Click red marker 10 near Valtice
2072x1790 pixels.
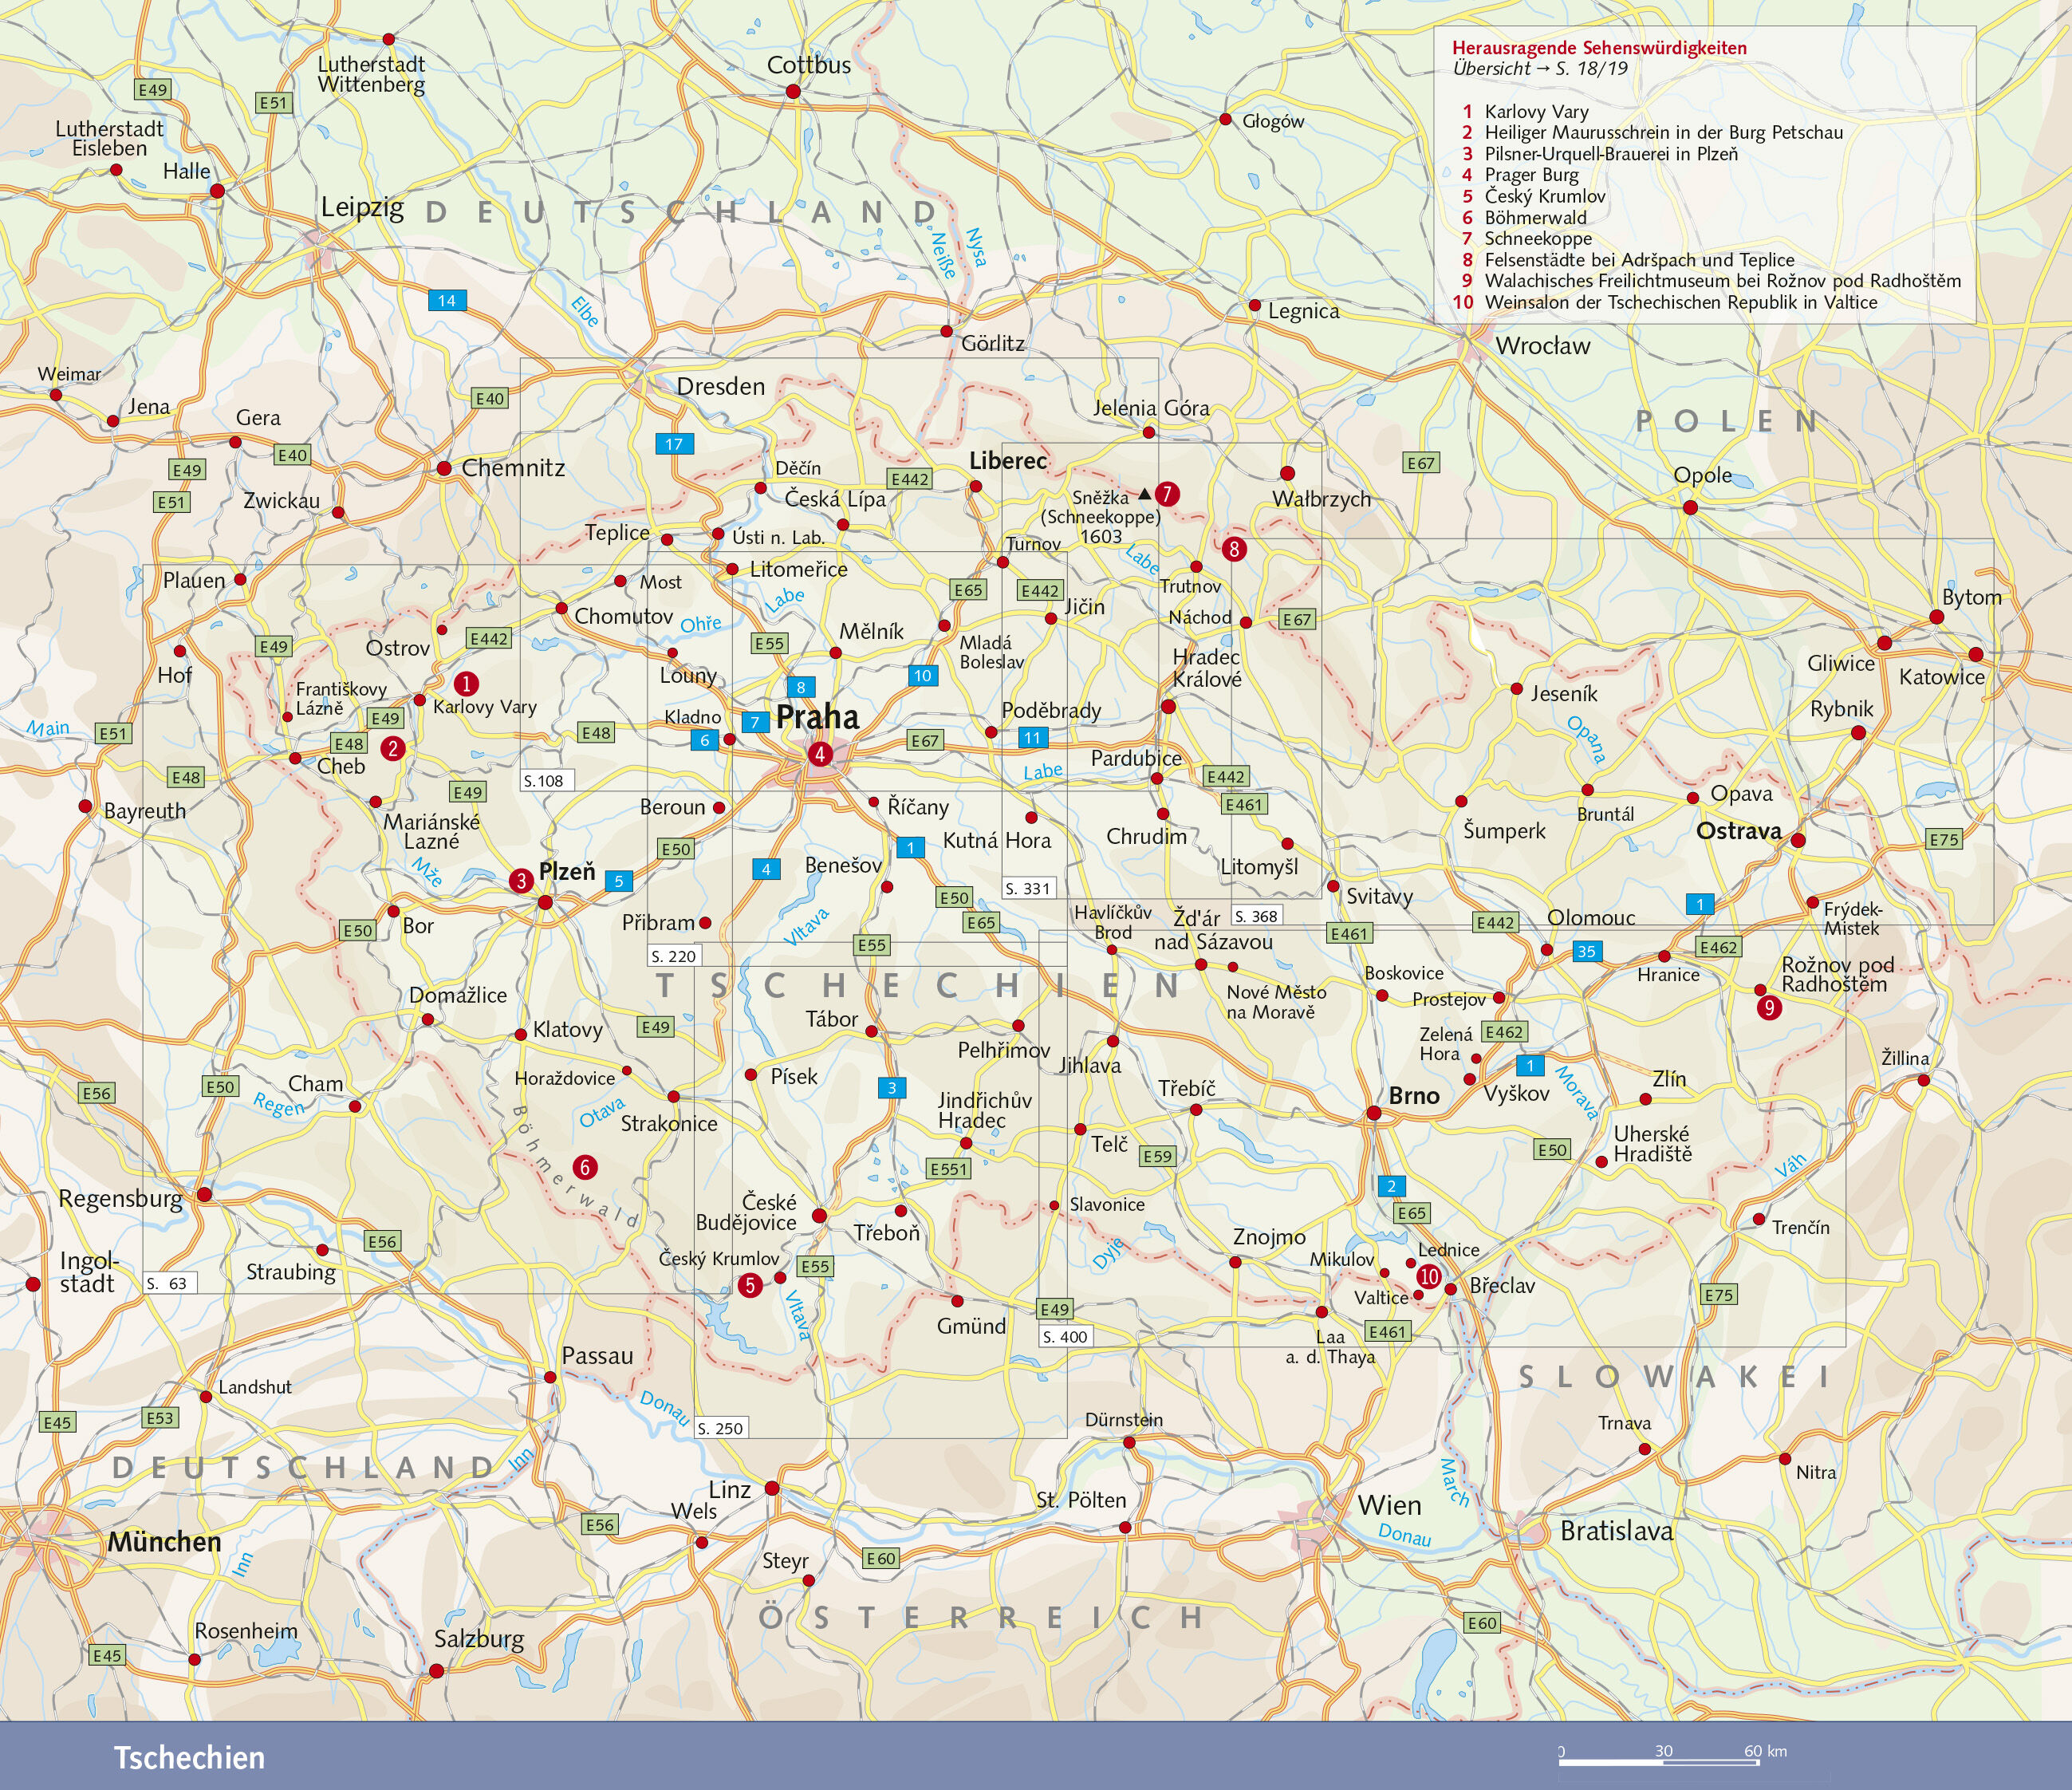1429,1276
